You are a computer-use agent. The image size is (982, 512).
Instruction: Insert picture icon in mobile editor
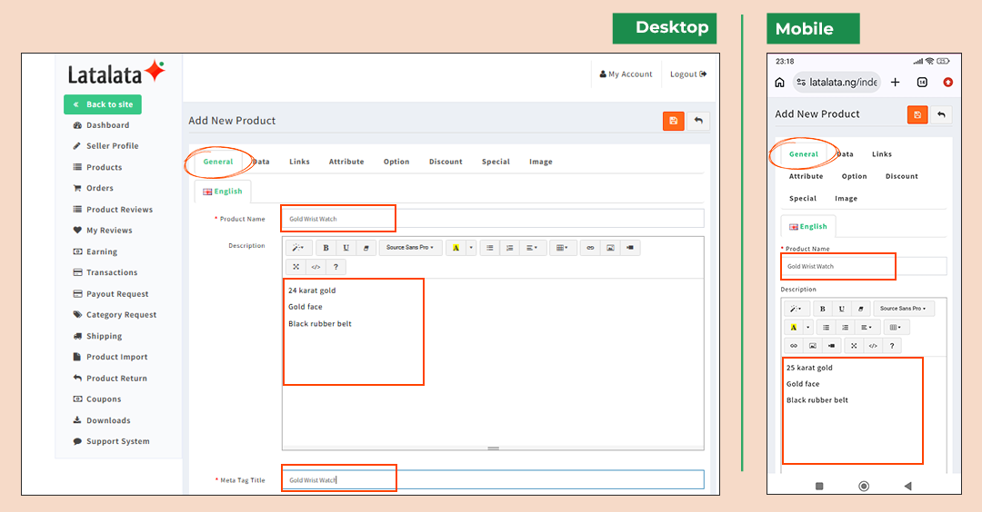pos(812,346)
